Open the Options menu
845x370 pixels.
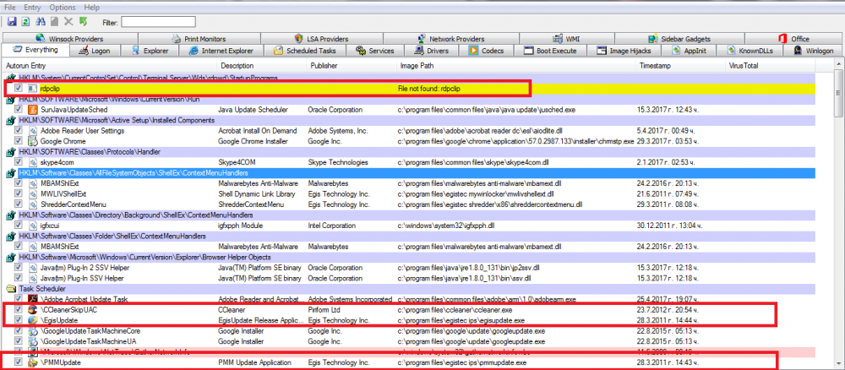click(62, 8)
